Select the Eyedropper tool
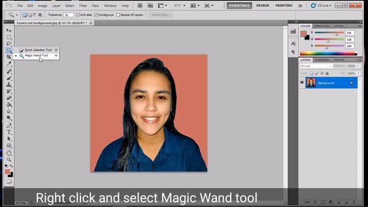Image resolution: width=368 pixels, height=207 pixels. [x=9, y=63]
